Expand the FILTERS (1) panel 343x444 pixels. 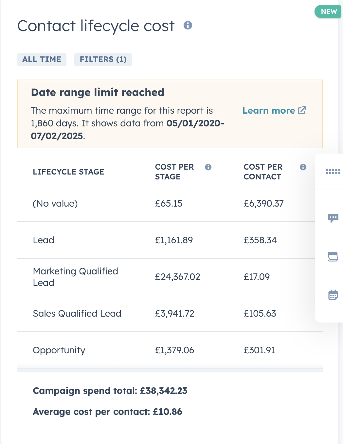click(x=103, y=59)
